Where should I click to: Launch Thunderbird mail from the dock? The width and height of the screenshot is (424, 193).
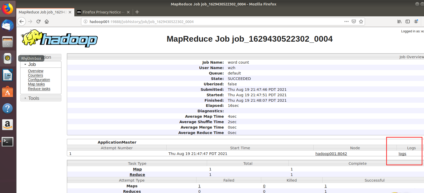[x=8, y=26]
